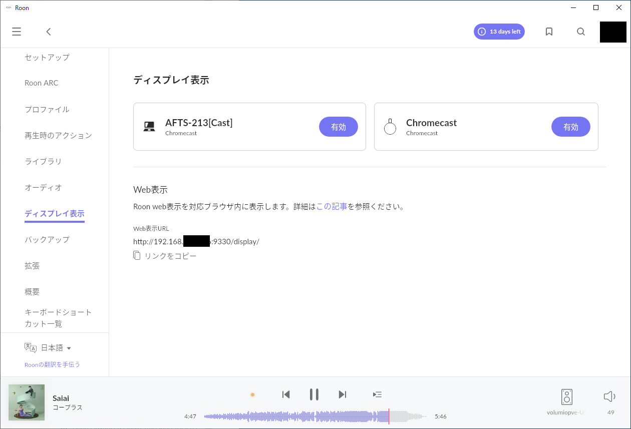
Task: Open search with magnifier icon
Action: click(581, 32)
